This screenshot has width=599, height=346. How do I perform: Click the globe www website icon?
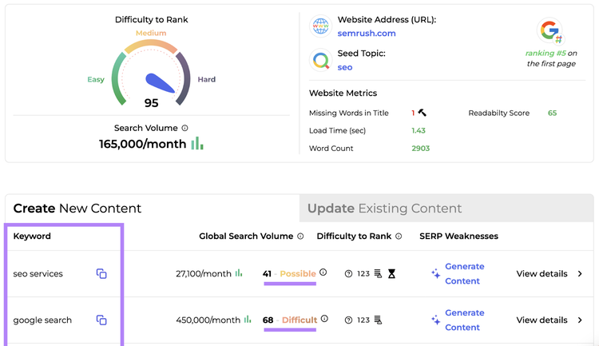tap(320, 26)
